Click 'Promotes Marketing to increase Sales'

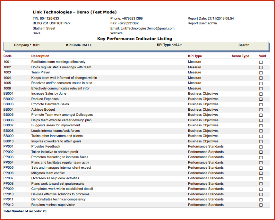click(x=60, y=157)
